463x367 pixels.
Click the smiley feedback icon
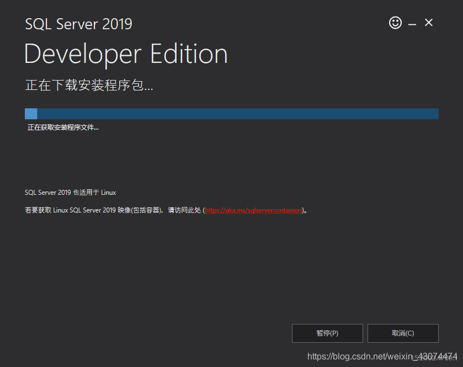click(x=395, y=23)
